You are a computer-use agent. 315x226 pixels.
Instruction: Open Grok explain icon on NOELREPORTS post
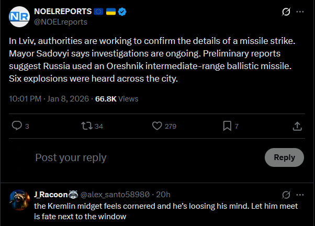[x=286, y=12]
